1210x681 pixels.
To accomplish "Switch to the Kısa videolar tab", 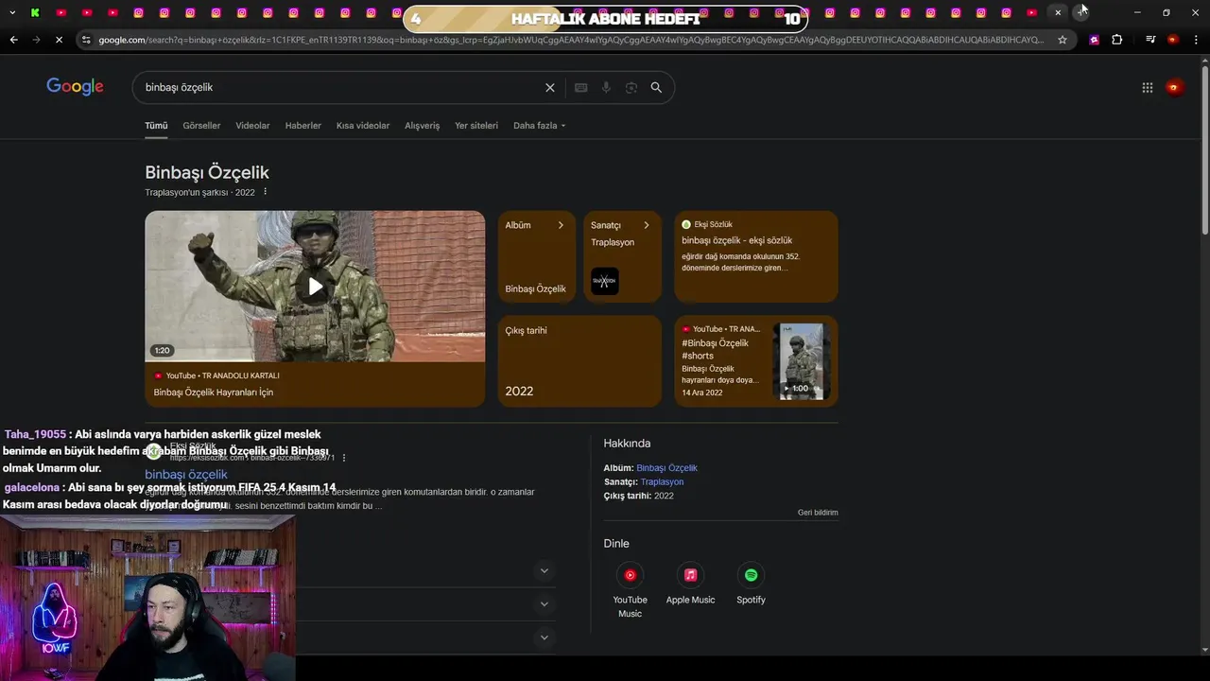I will coord(363,126).
